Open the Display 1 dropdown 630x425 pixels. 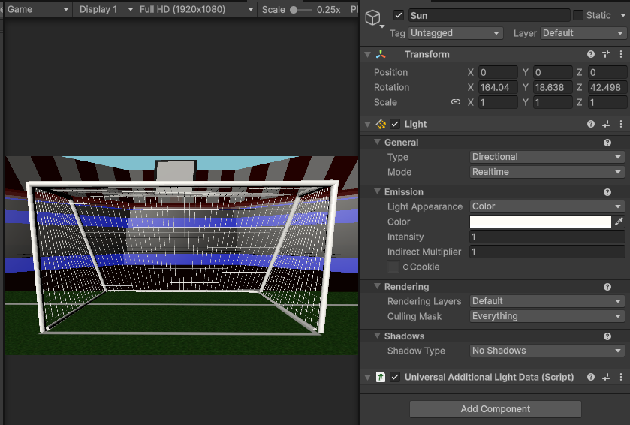click(x=105, y=9)
